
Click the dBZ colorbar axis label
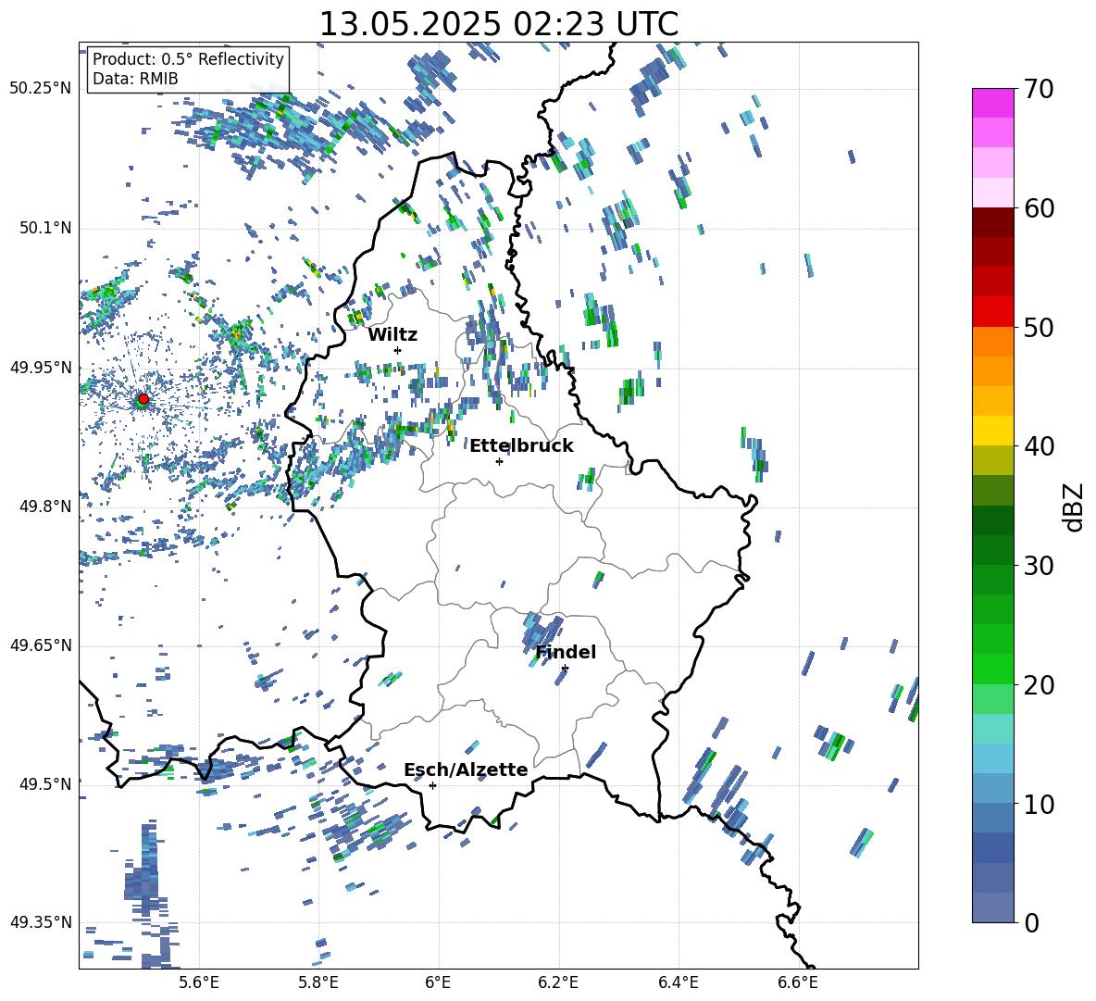pos(1075,507)
